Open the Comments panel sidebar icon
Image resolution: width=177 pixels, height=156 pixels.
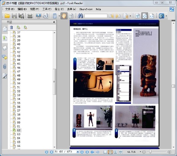[5, 57]
